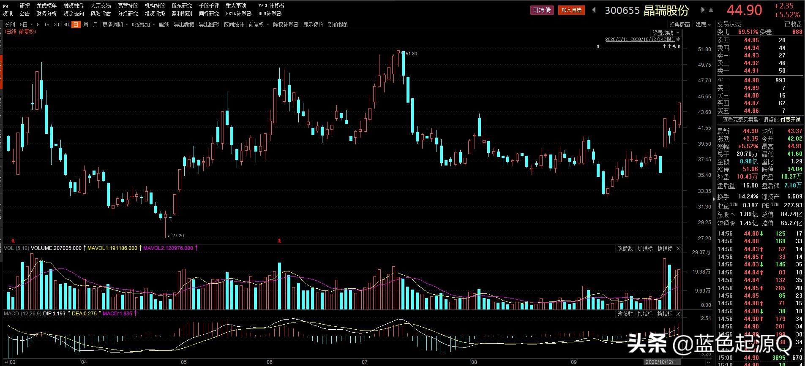Image resolution: width=805 pixels, height=366 pixels.
Task: Open the 龙虎榜单 menu item
Action: [x=46, y=6]
